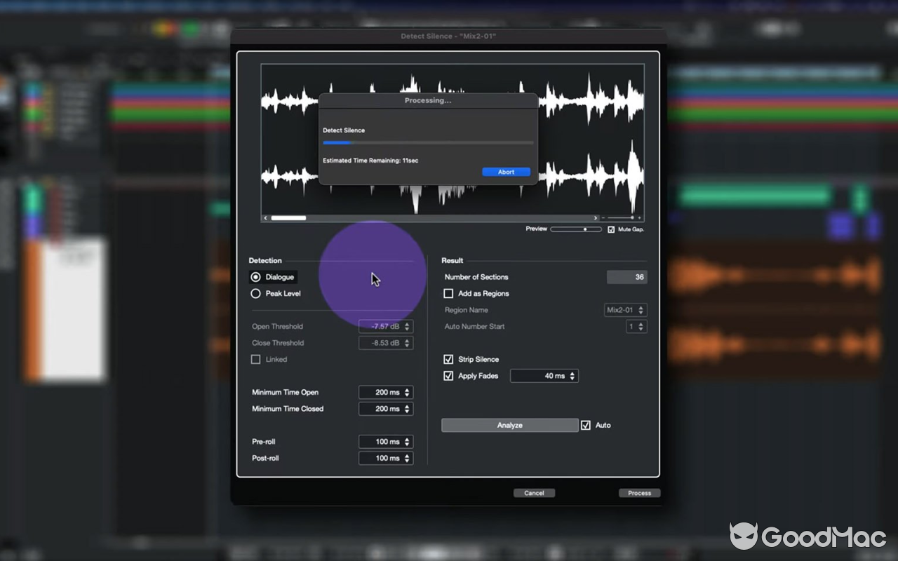Click the waveform horizontal scrollbar
This screenshot has height=561, width=898.
point(289,217)
